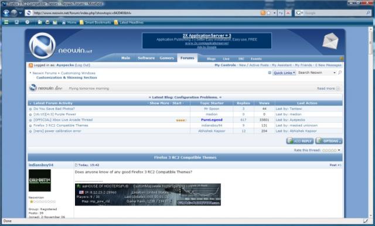Viewport: 375px width, 226px height.
Task: Switch to the Gamers tab
Action: (166, 58)
